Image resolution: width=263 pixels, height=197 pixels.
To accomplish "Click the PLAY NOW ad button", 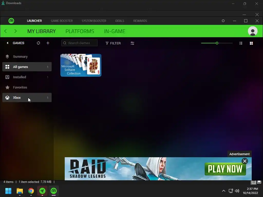I will tap(225, 169).
